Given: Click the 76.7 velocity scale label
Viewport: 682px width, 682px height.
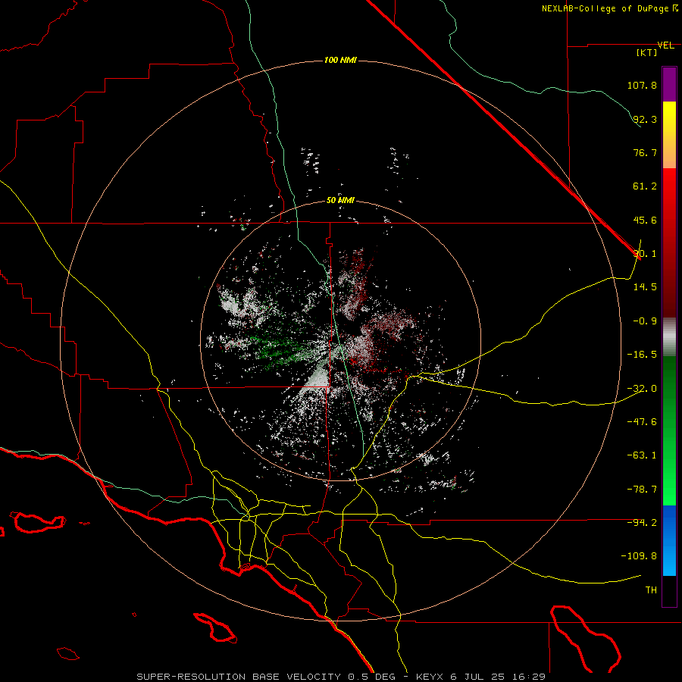Looking at the screenshot, I should [645, 152].
